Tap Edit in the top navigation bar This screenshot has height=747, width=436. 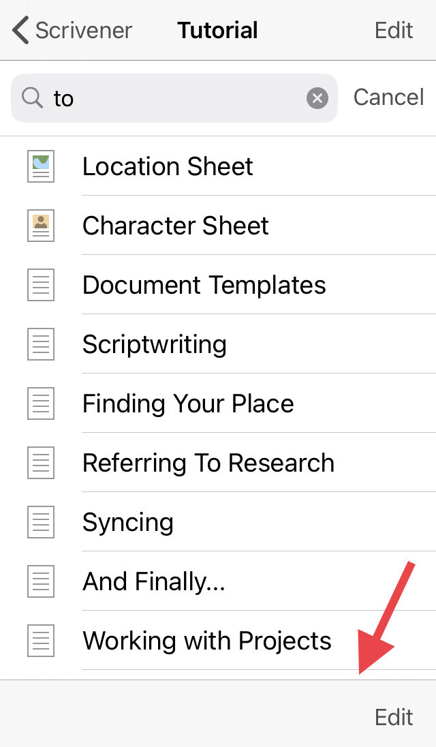click(x=394, y=30)
